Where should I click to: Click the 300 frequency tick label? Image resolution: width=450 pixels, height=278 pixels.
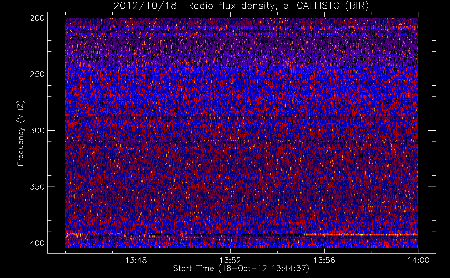pos(37,130)
